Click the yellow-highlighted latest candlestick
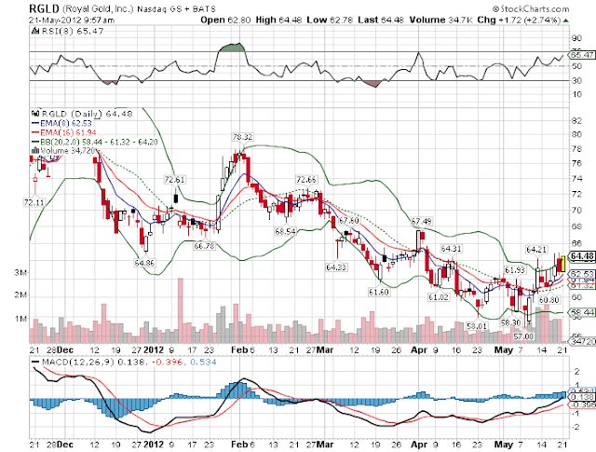The width and height of the screenshot is (596, 452). click(562, 264)
